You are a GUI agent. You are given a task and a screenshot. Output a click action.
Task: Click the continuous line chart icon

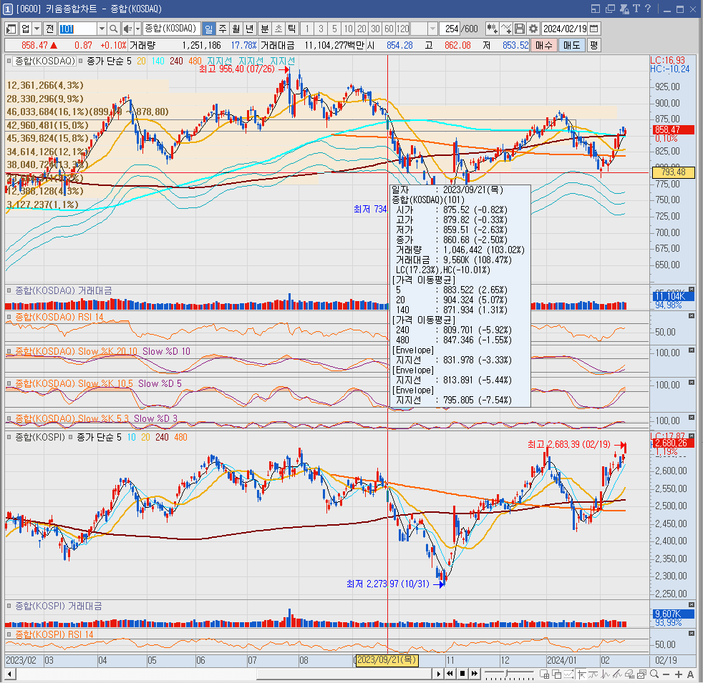click(x=505, y=29)
